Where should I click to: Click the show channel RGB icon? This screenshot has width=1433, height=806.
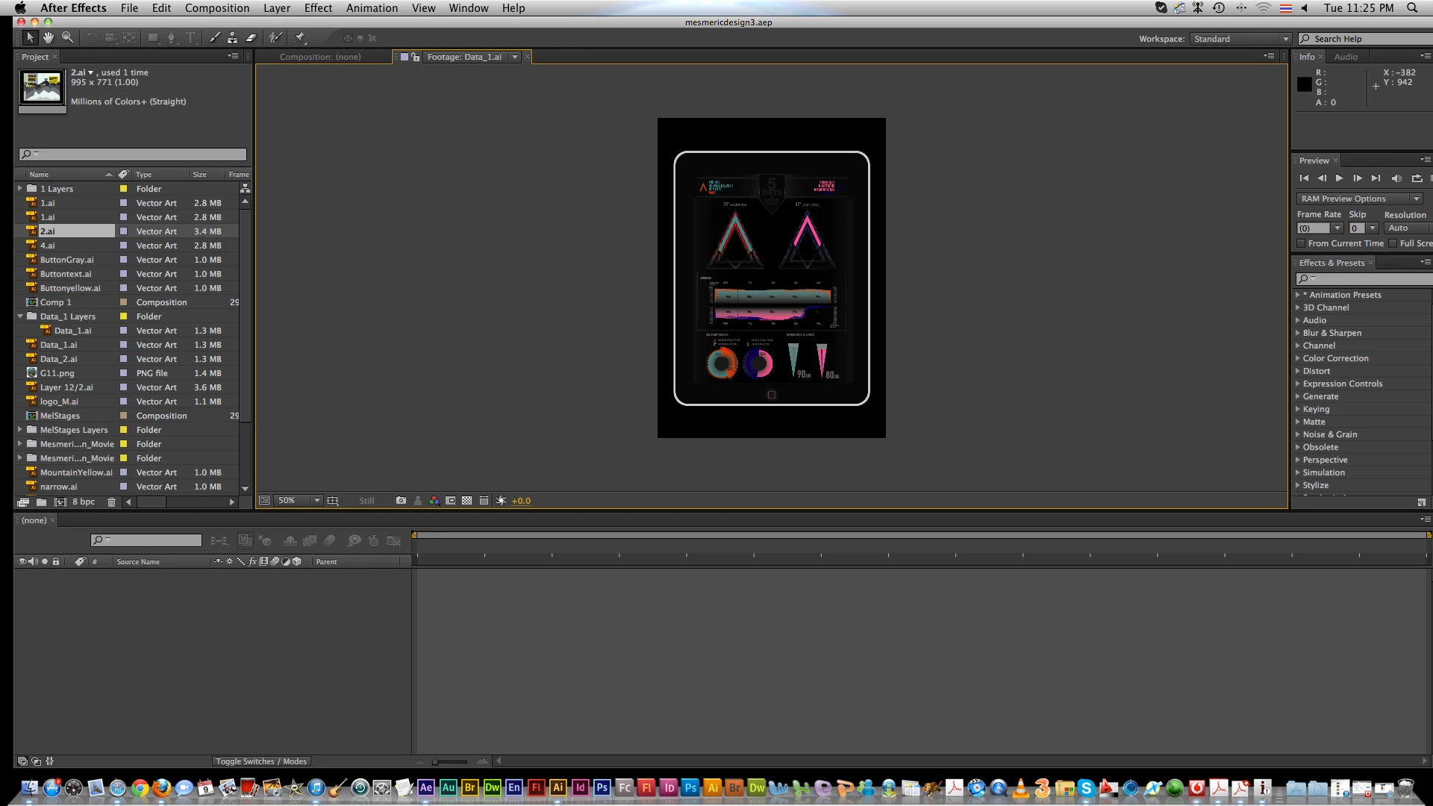pyautogui.click(x=434, y=501)
